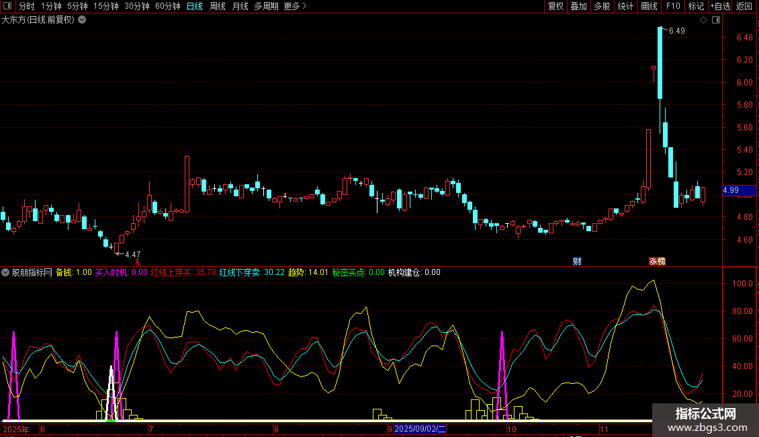Select the 60分钟 period tab
The image size is (759, 437).
coord(168,6)
